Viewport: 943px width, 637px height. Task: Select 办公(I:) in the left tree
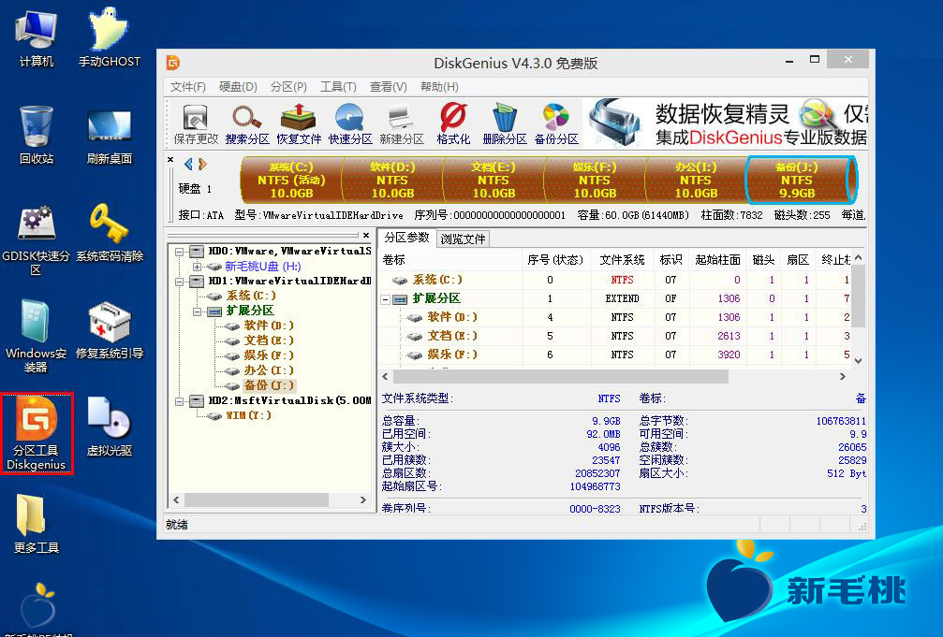(269, 370)
